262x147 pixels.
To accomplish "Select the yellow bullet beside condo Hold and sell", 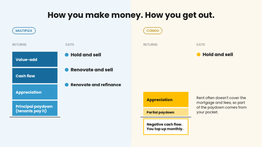I will tap(199, 55).
